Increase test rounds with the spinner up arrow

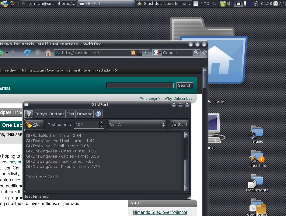click(x=102, y=123)
